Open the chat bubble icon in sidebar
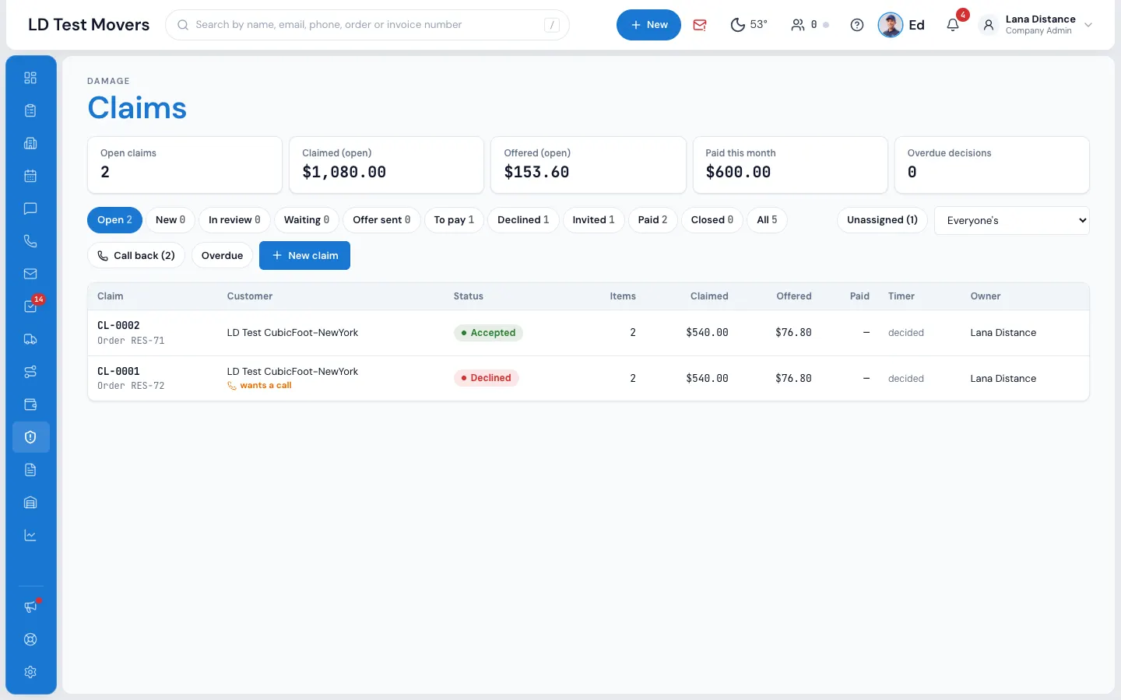This screenshot has width=1121, height=700. click(x=30, y=208)
